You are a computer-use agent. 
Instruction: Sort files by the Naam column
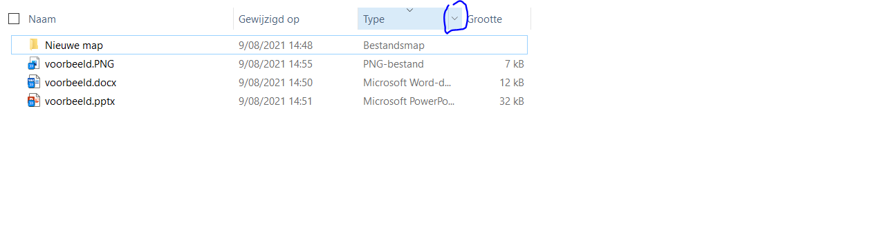[42, 19]
